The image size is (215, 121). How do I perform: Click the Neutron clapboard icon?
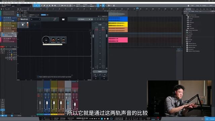click(x=63, y=19)
